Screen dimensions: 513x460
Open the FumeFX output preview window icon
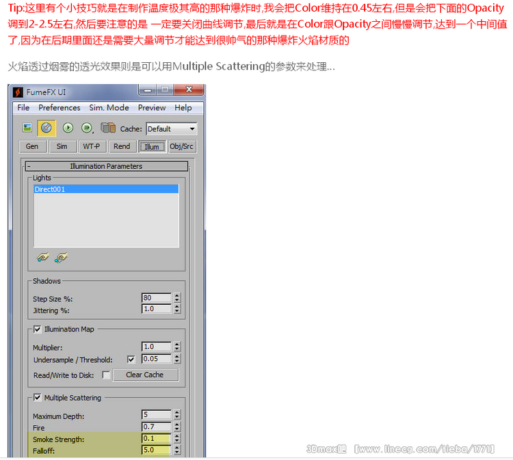point(27,128)
